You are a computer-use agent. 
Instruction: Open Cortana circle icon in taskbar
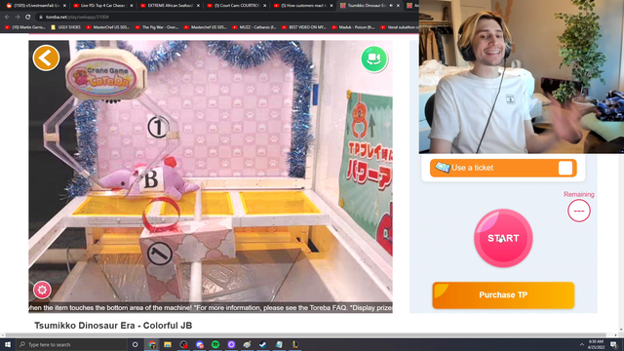[x=135, y=344]
